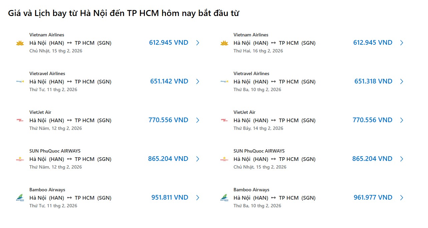Click SUN PhuQuoc Airways logo for Thứ Năm

click(20, 159)
